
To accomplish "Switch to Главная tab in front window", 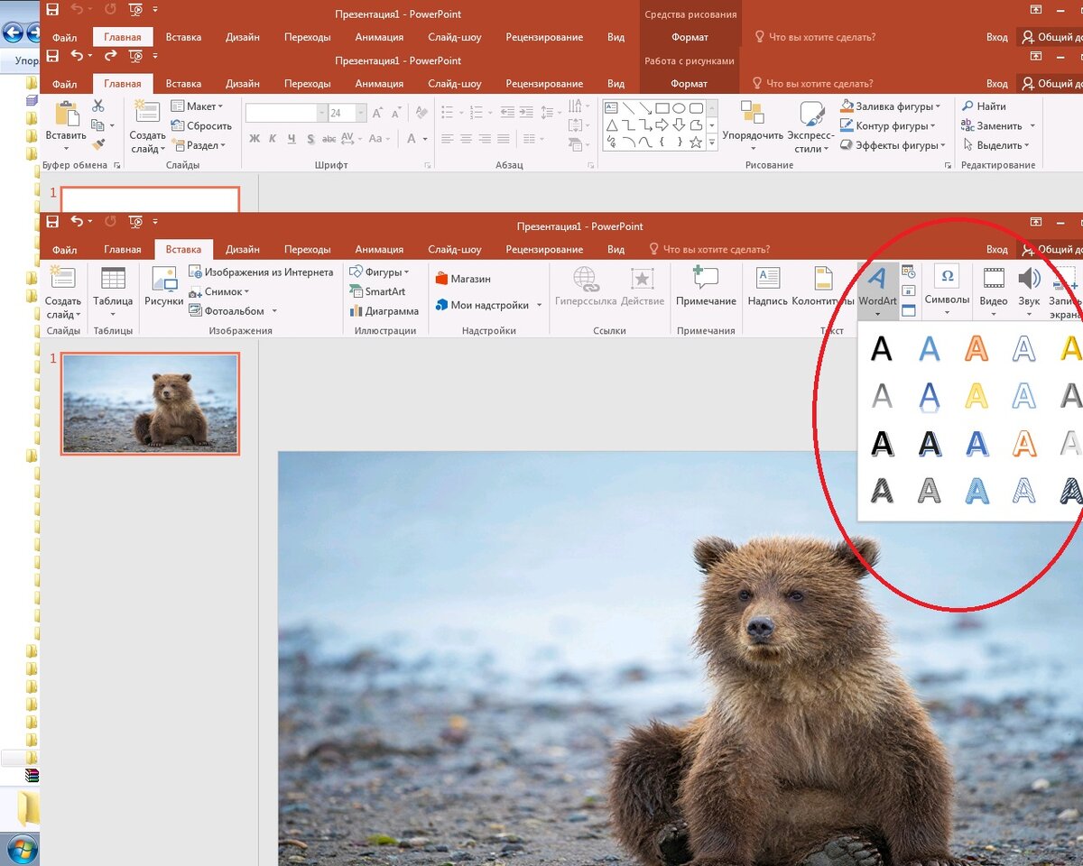I will 123,249.
